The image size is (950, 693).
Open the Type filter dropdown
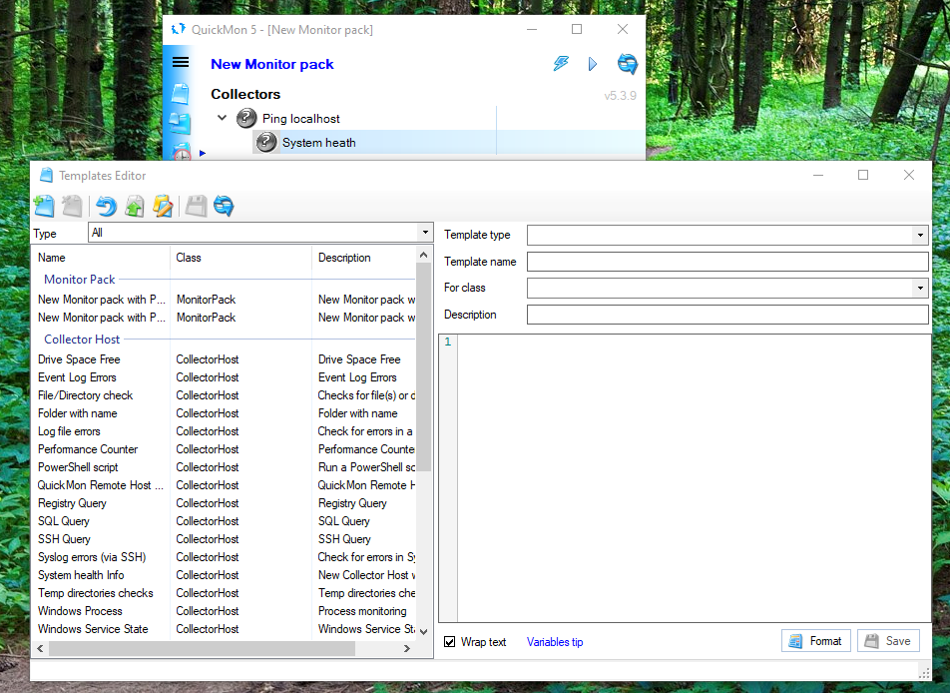[425, 233]
